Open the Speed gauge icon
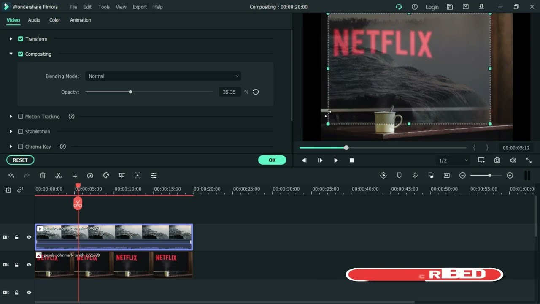This screenshot has width=540, height=304. (x=90, y=175)
